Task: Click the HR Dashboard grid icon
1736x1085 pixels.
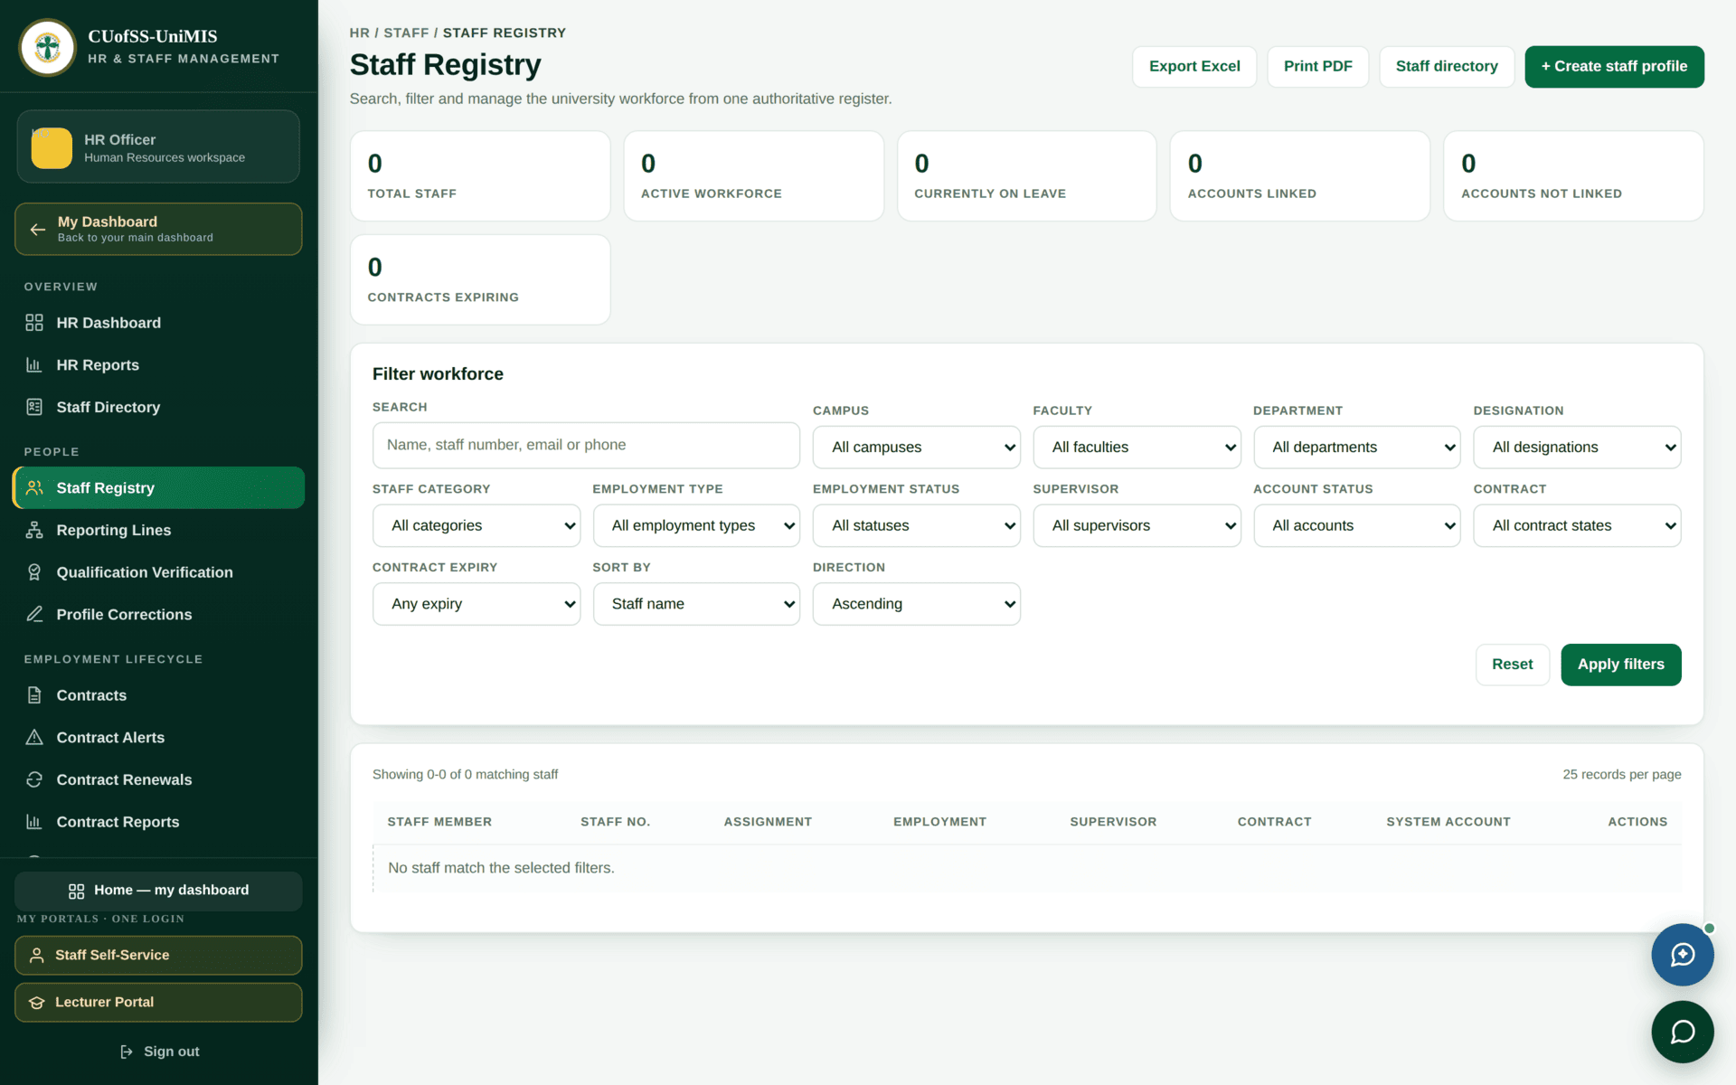Action: [34, 323]
